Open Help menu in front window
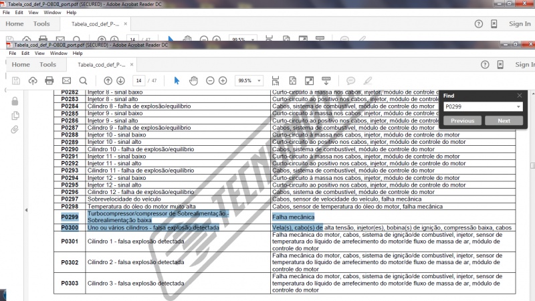The width and height of the screenshot is (535, 301). pos(78,54)
